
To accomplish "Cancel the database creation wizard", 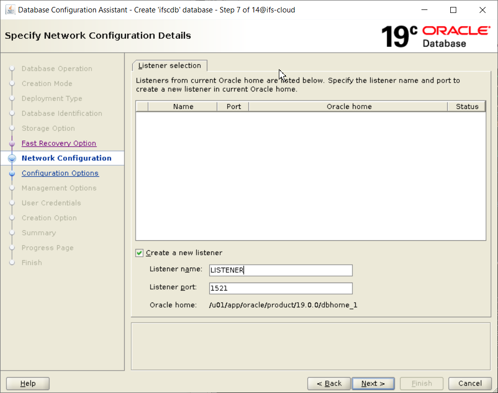I will coord(470,384).
